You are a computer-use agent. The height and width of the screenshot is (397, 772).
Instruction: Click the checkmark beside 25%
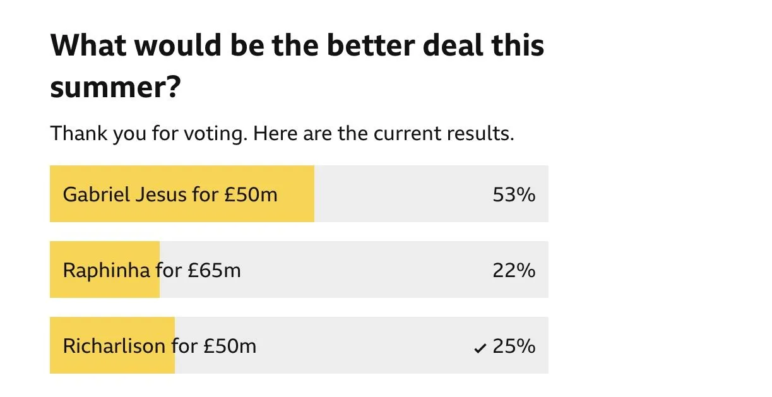[x=480, y=348]
